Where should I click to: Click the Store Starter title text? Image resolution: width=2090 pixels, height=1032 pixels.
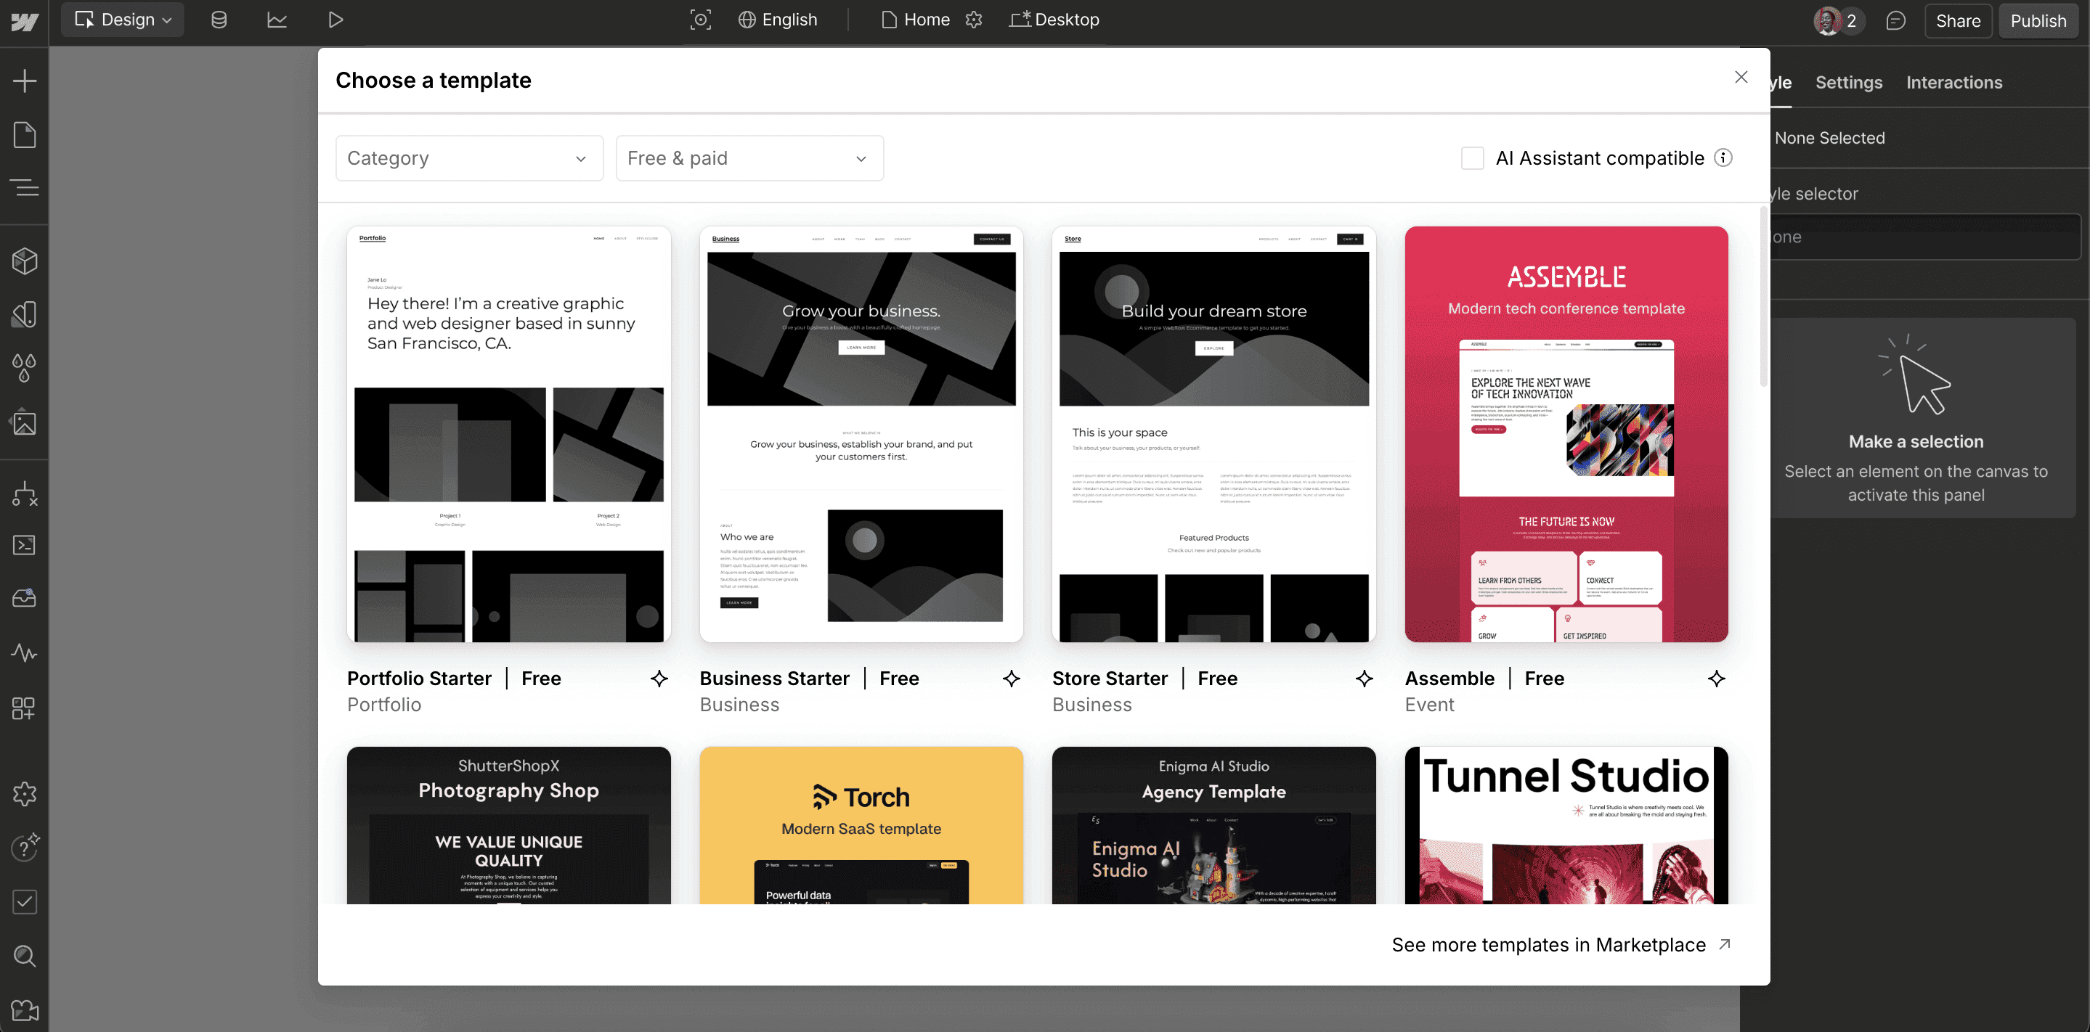[1110, 679]
